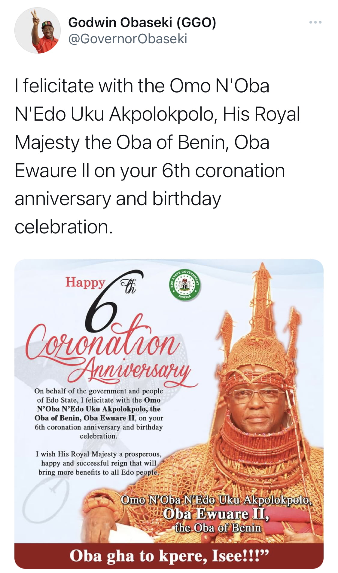The width and height of the screenshot is (338, 573).
Task: Open the Godwin Obaseki (GGO) display name
Action: 142,23
